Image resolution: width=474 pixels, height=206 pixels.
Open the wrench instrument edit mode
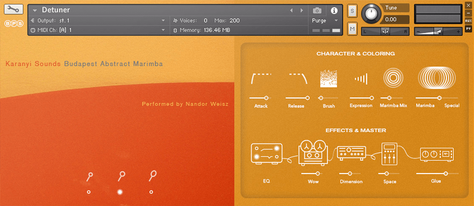tap(14, 9)
